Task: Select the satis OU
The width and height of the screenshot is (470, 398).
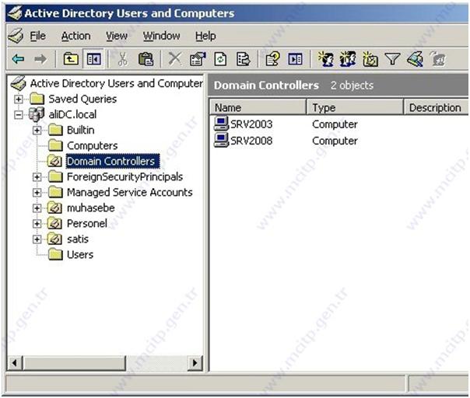Action: coord(78,239)
